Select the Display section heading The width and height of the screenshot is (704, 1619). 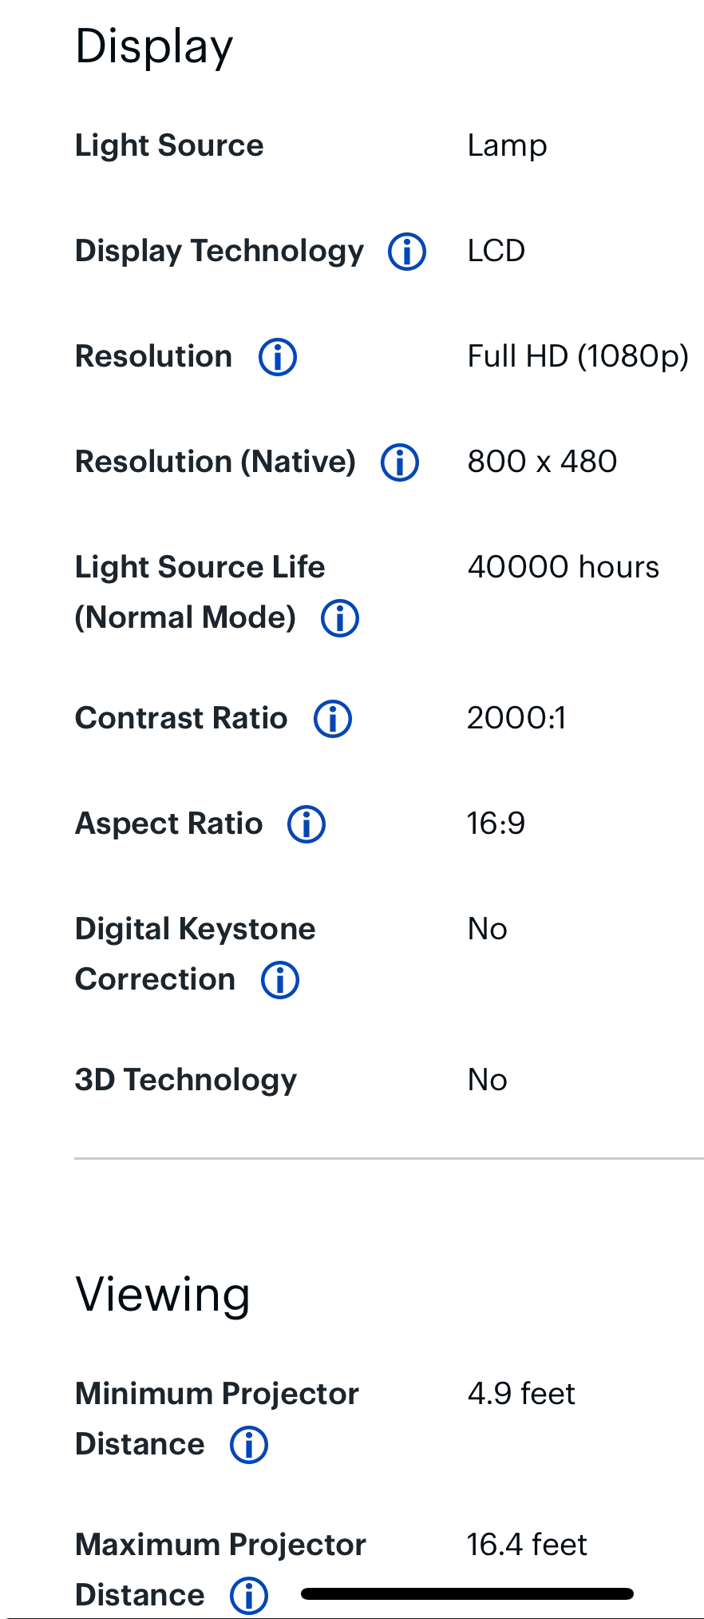[x=154, y=47]
